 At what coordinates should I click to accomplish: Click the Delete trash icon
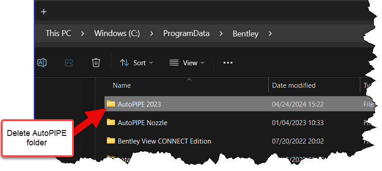click(96, 63)
